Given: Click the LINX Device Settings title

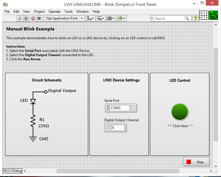Looking at the screenshot, I should 121,80.
